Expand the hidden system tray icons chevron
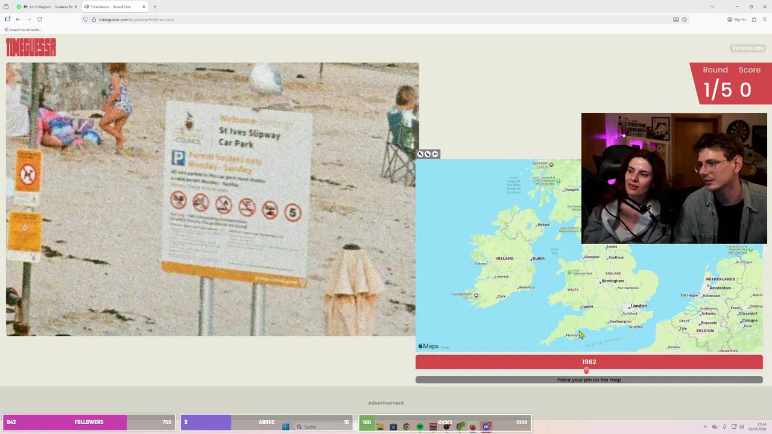The width and height of the screenshot is (772, 434). tap(705, 427)
